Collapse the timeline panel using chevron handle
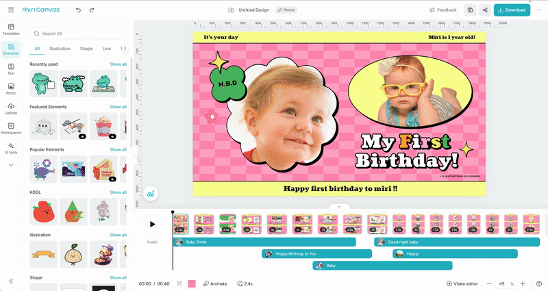 pyautogui.click(x=339, y=206)
